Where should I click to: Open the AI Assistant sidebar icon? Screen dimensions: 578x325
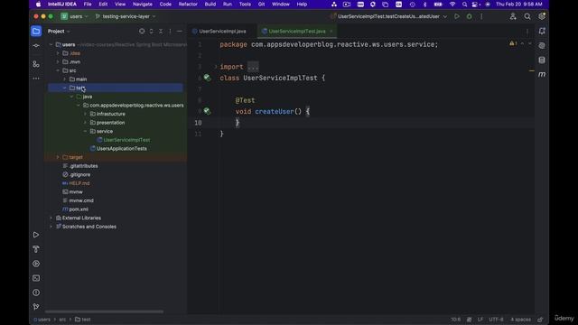click(542, 46)
